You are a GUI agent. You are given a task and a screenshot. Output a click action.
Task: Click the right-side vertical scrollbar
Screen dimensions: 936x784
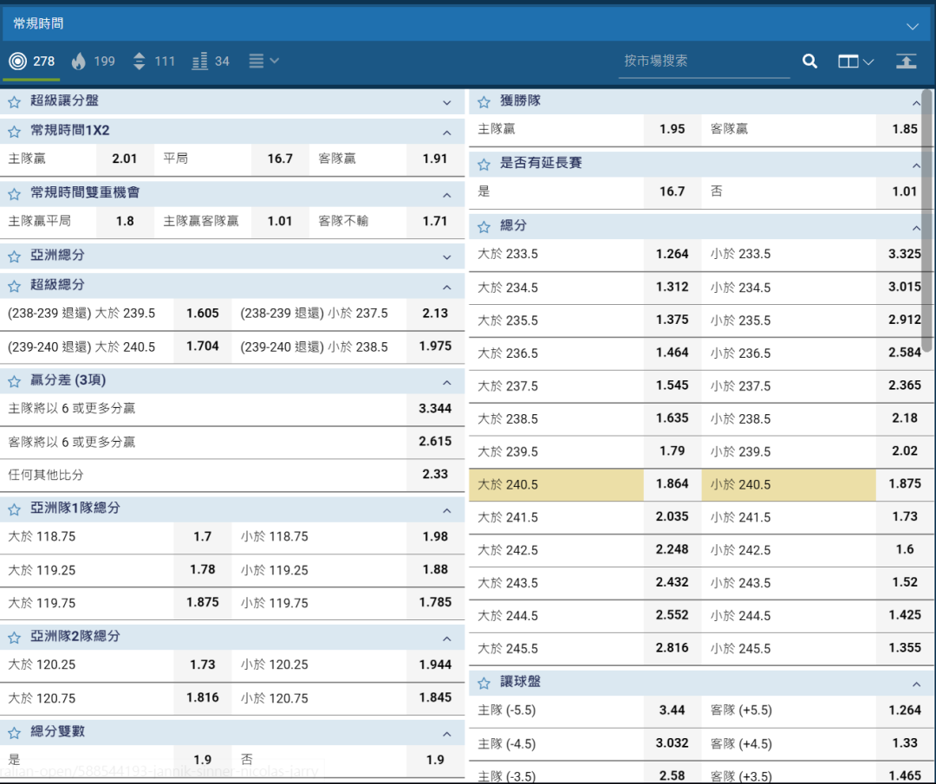pos(927,217)
